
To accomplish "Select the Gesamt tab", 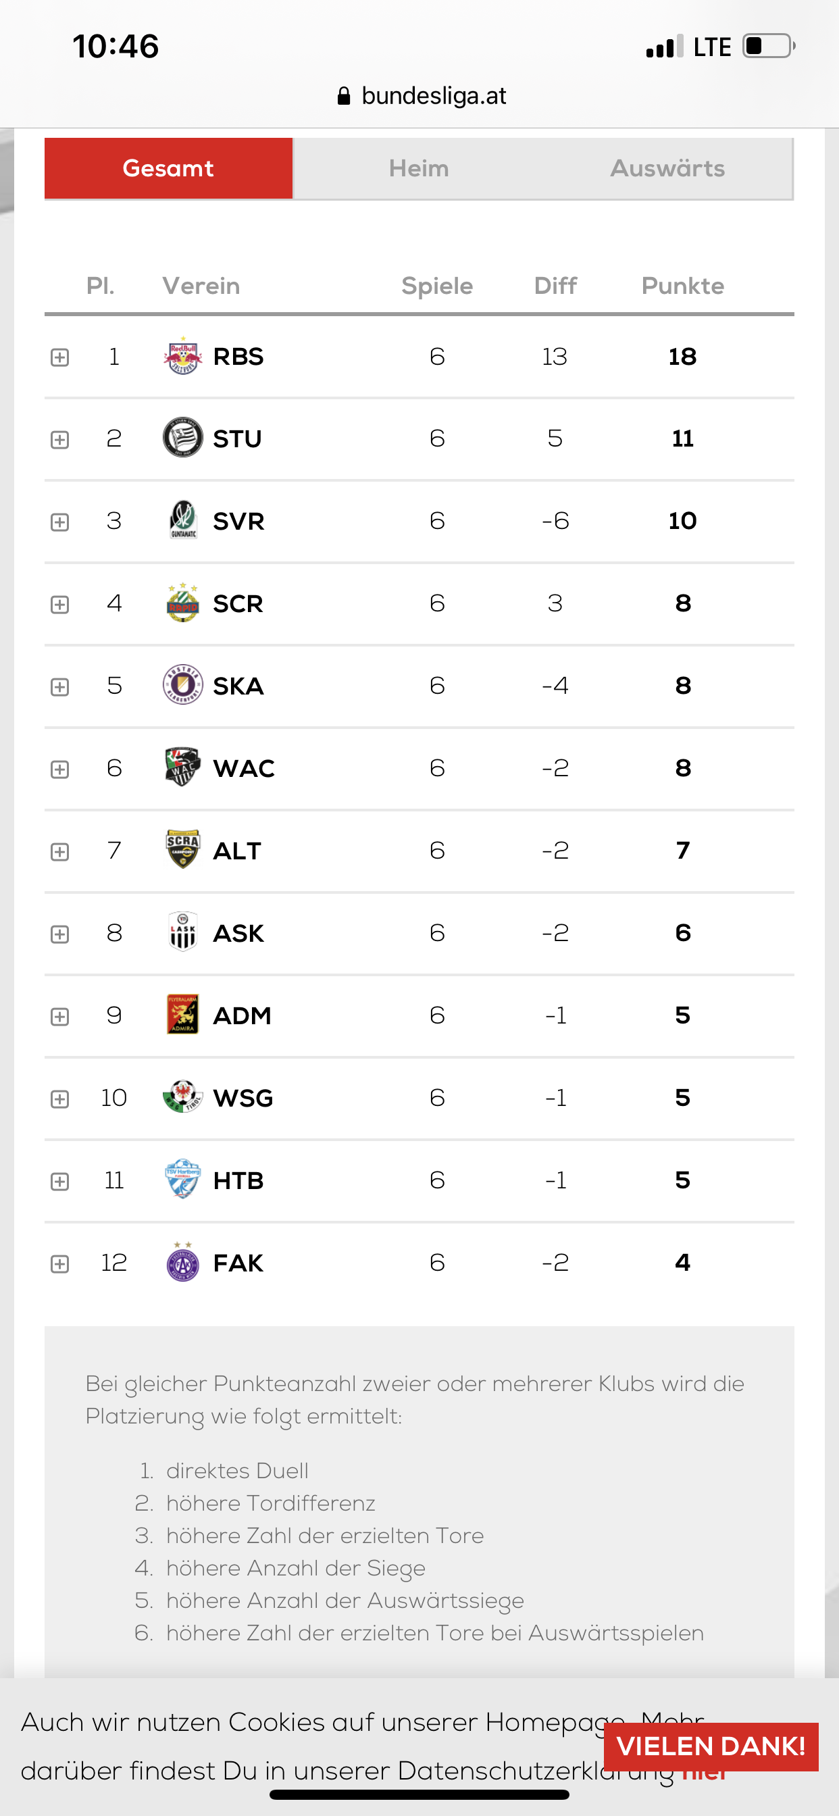I will [168, 168].
